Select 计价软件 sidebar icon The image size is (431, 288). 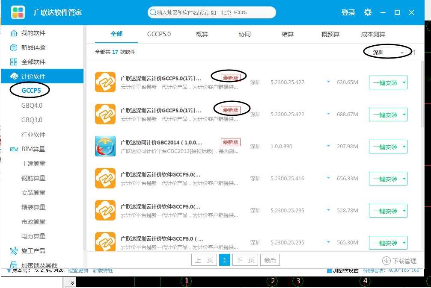click(14, 76)
